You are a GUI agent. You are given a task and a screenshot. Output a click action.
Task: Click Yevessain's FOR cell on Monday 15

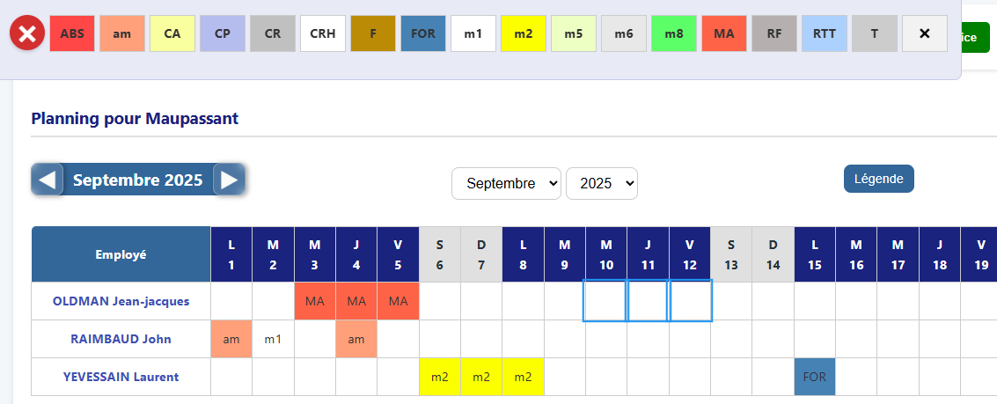tap(815, 377)
